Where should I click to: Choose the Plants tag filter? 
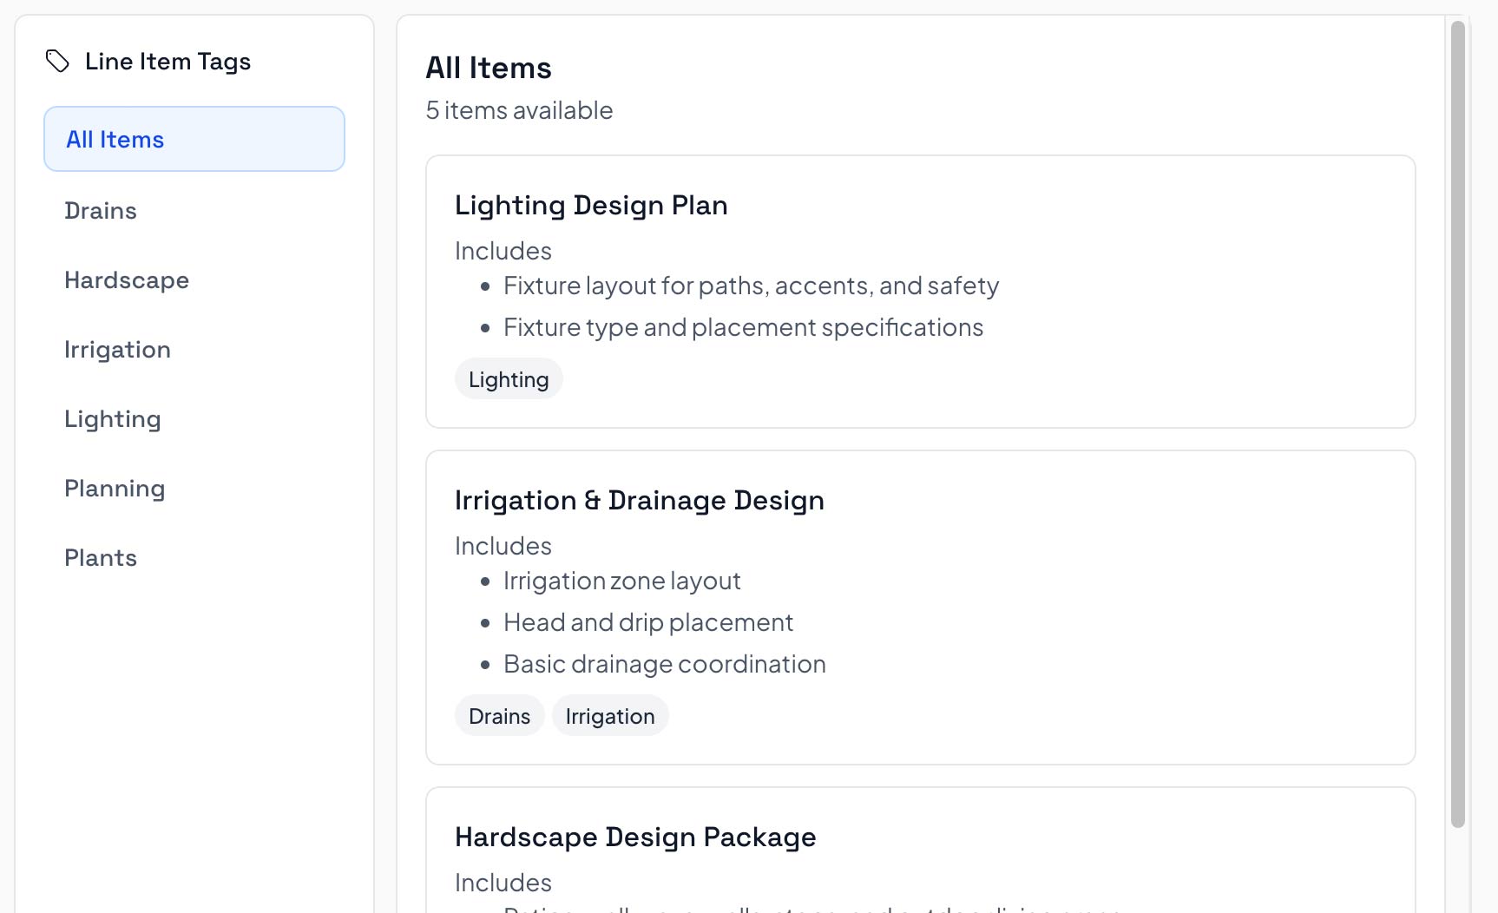(x=101, y=557)
